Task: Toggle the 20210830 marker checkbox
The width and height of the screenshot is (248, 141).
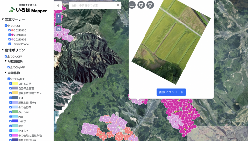Action: 10,30
